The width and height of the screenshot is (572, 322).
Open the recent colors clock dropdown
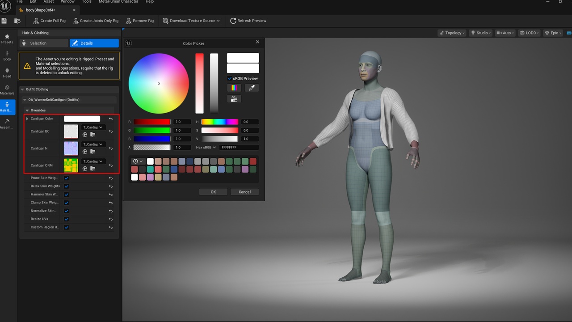[138, 161]
